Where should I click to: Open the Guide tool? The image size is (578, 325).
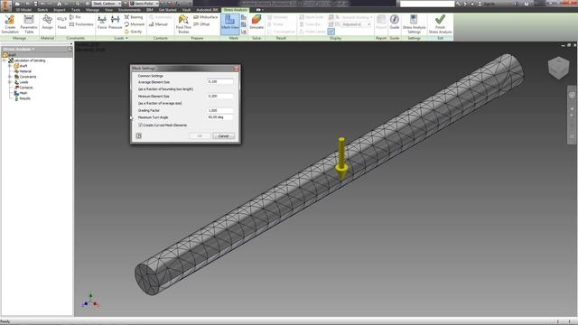(395, 23)
